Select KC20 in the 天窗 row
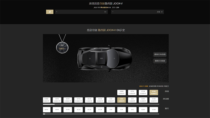Screen dimensions: 210x118 point(78,110)
